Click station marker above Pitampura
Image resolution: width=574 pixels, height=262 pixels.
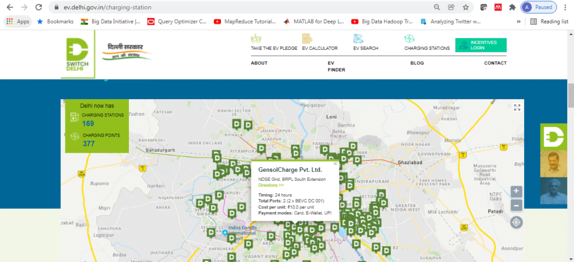(261, 148)
